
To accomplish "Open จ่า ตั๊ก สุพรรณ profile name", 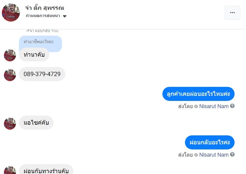I will click(x=45, y=8).
